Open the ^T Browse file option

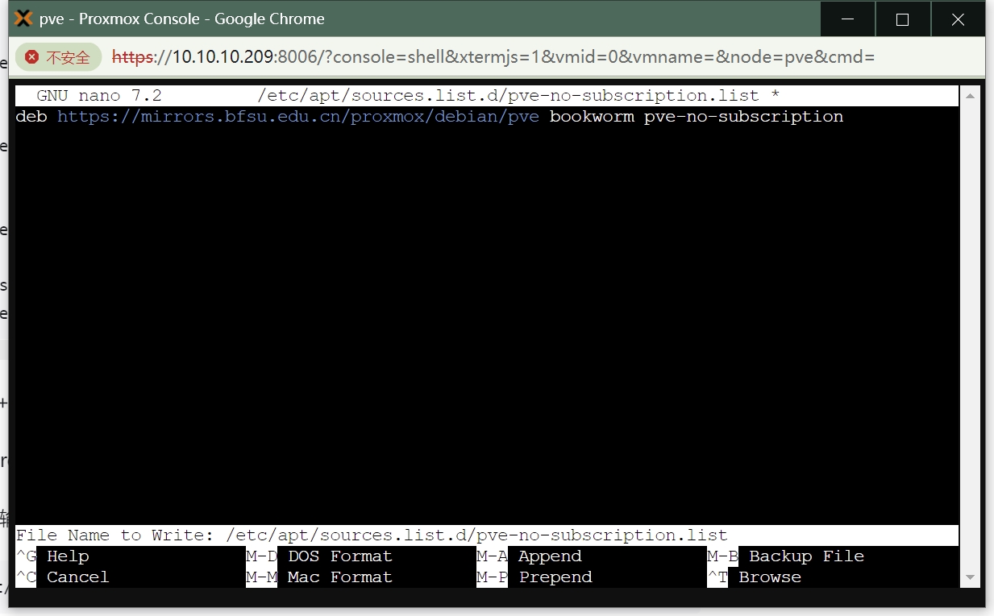(x=755, y=577)
